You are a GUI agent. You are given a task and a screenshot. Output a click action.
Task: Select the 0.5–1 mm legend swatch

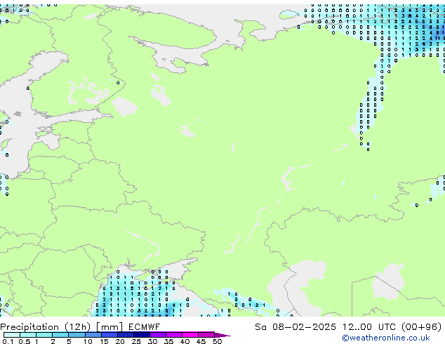(28, 335)
